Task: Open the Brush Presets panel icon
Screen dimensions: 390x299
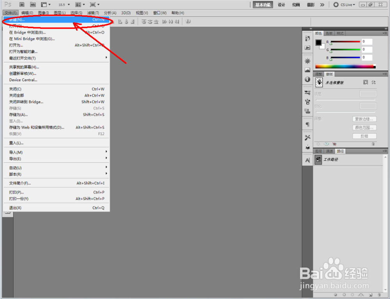Action: tap(307, 93)
